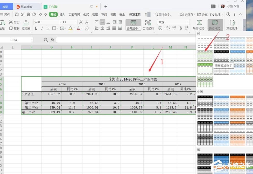
Task: Open the font color red swatch
Action: [78, 28]
